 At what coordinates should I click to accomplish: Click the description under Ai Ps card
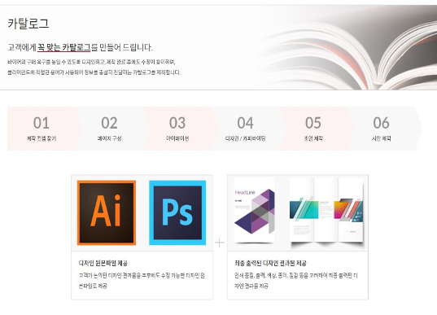click(x=142, y=281)
